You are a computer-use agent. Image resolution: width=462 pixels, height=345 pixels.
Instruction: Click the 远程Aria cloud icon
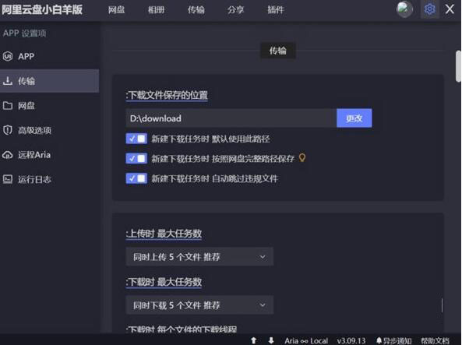click(x=8, y=155)
